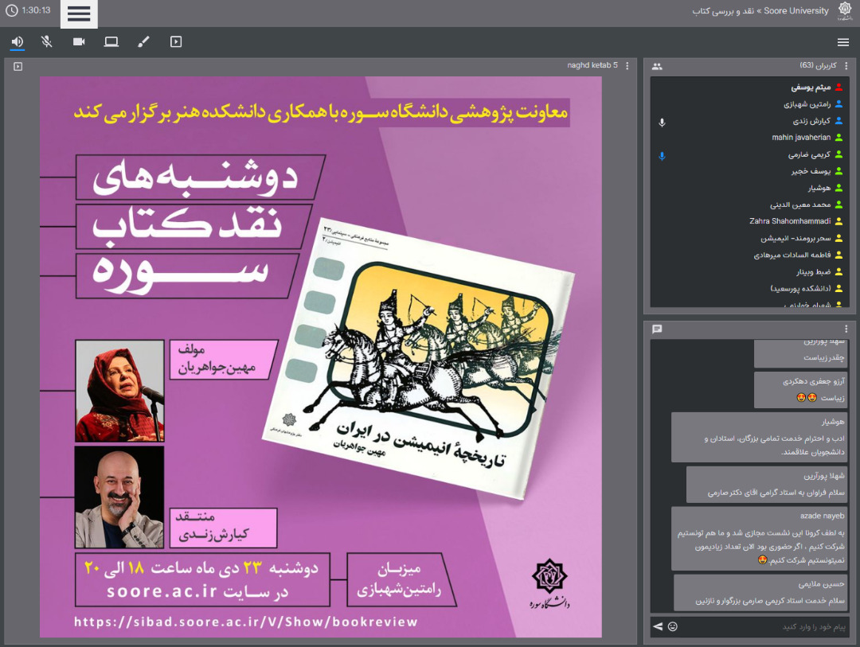The height and width of the screenshot is (647, 860).
Task: Click yellow avatar icon of ضبط وبینار
Action: pos(838,272)
